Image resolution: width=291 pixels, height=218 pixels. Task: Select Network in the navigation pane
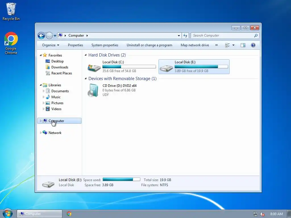pos(55,133)
